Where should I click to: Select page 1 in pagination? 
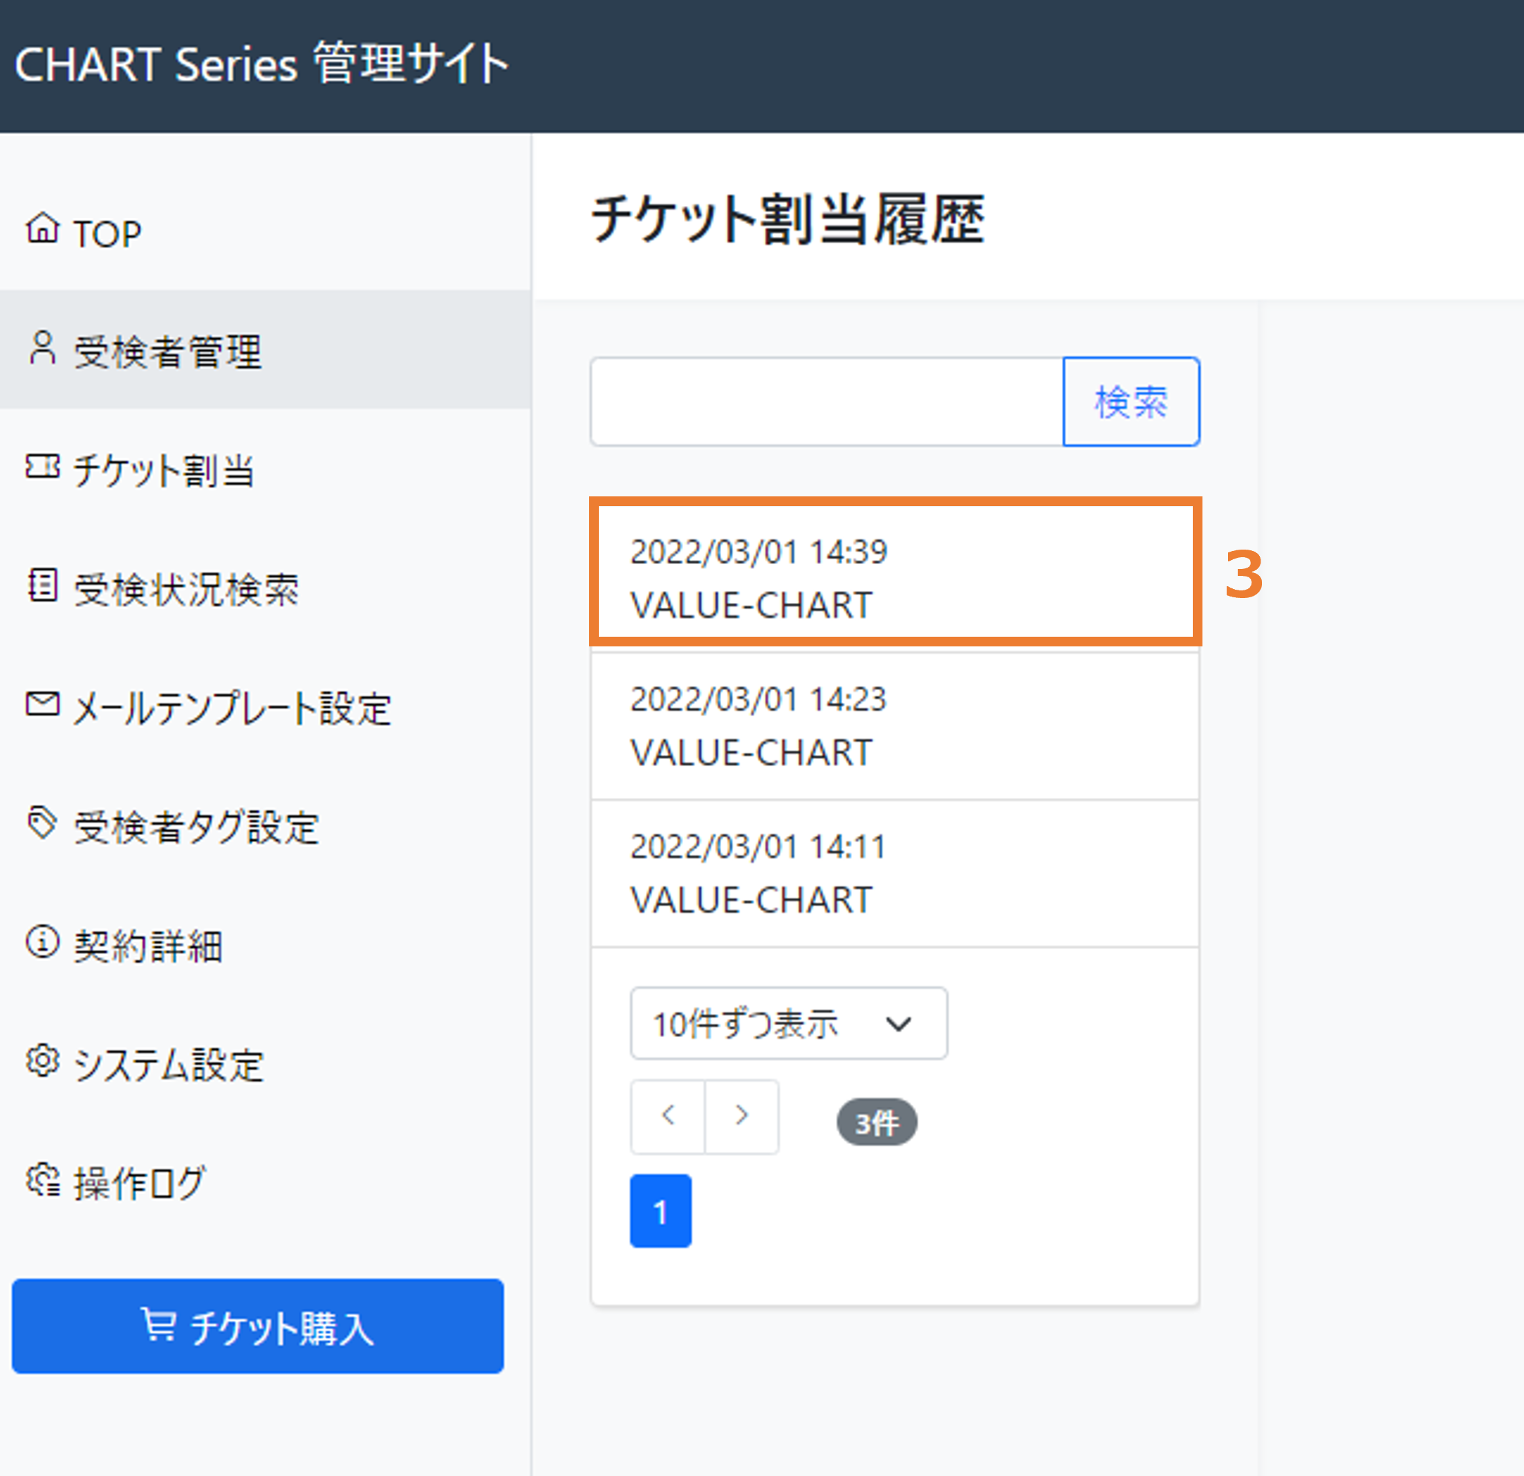click(x=660, y=1211)
